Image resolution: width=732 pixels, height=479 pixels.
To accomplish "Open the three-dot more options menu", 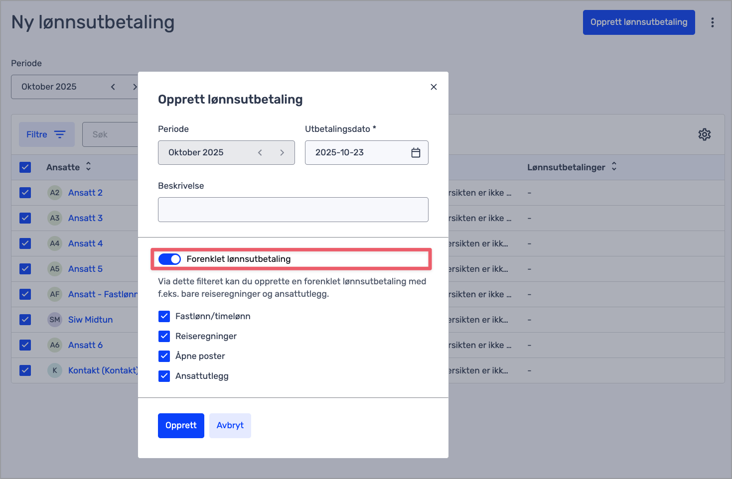I will (x=712, y=22).
